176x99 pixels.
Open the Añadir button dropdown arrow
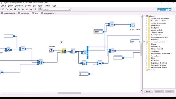(x=152, y=91)
